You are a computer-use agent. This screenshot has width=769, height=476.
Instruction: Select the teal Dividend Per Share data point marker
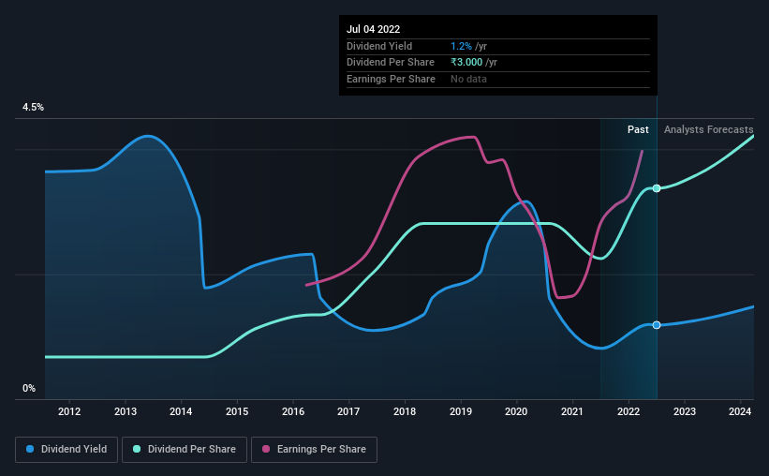coord(657,188)
